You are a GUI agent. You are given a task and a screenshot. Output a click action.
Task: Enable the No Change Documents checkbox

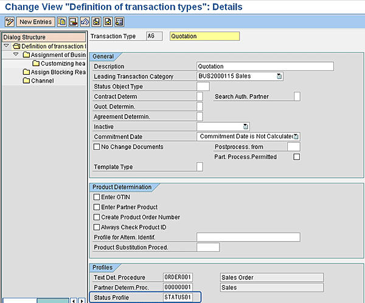click(97, 147)
